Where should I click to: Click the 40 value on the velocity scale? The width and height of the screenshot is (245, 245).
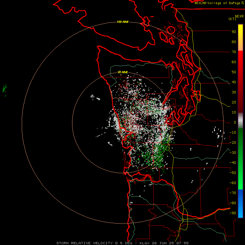coord(234,82)
